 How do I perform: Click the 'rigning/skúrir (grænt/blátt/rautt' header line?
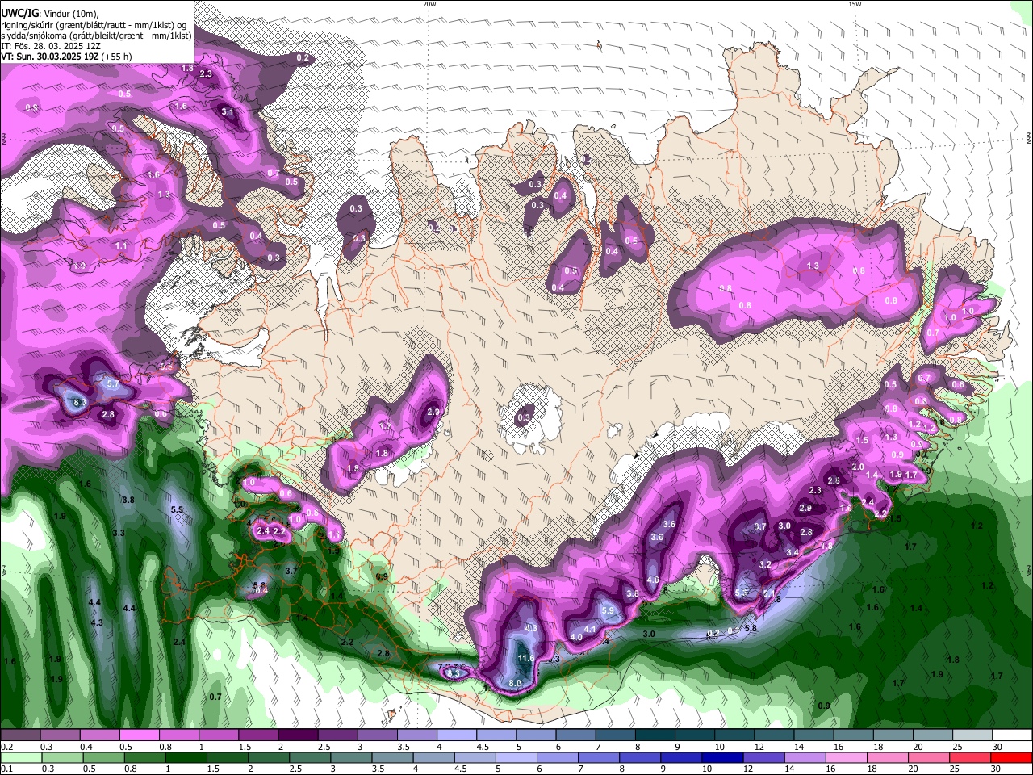[94, 25]
